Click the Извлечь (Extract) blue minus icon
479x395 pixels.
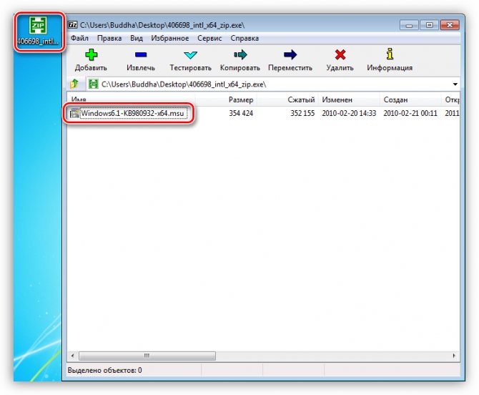pyautogui.click(x=141, y=55)
